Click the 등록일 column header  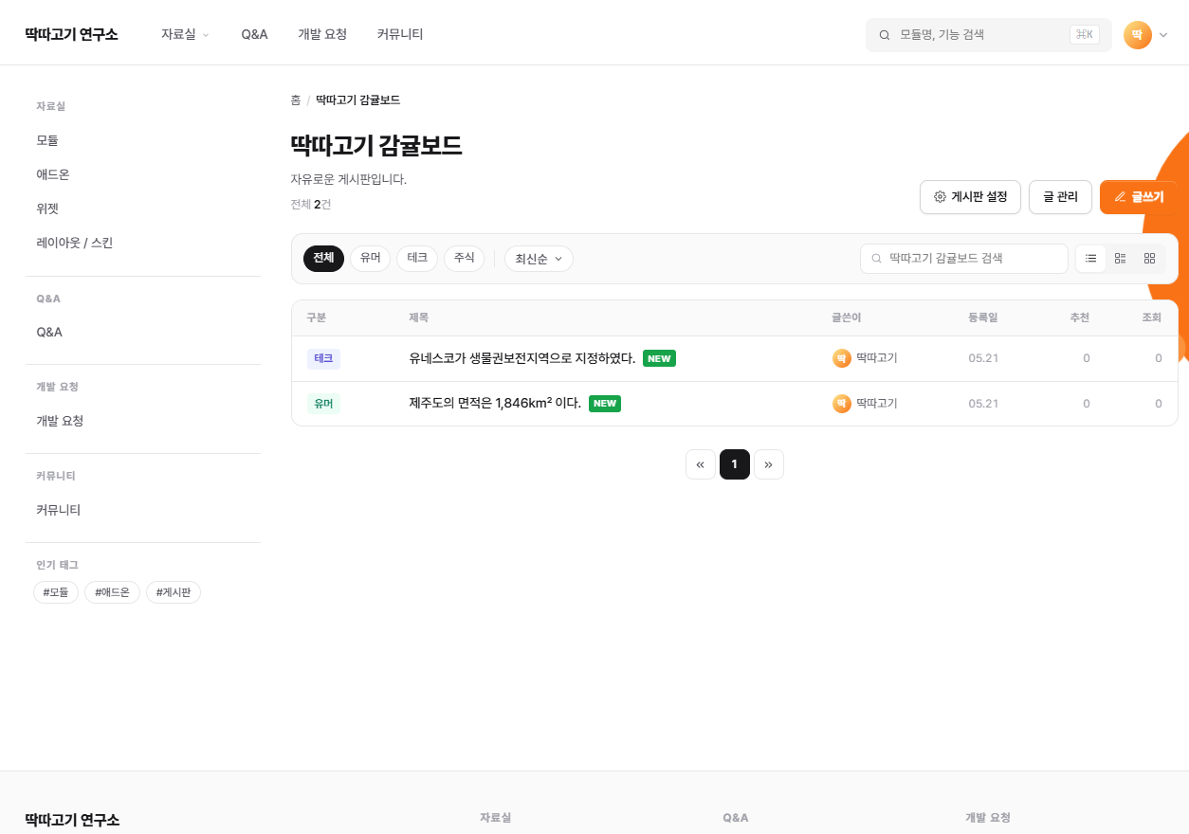[983, 318]
